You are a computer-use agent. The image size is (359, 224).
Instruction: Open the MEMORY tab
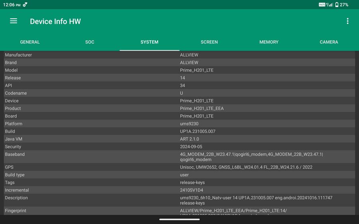pos(269,42)
